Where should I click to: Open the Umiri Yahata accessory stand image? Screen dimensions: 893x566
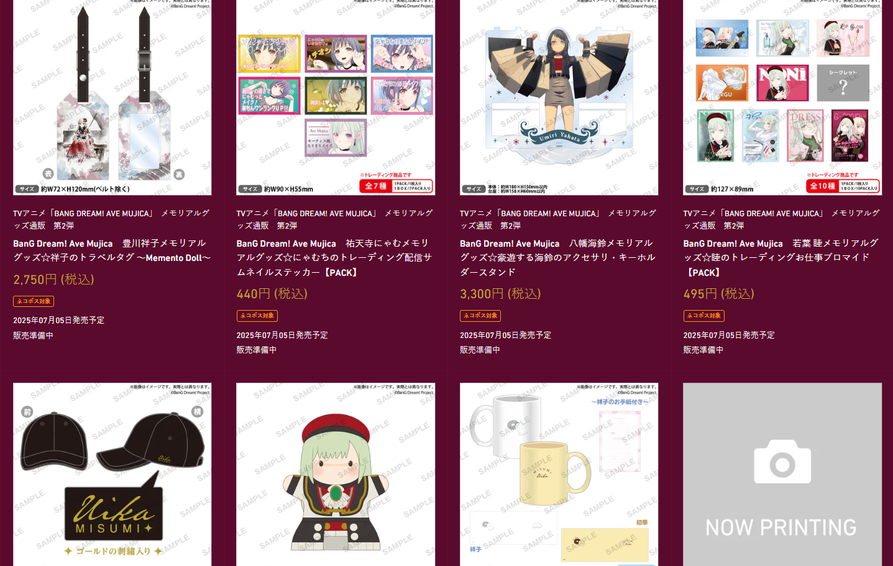click(x=559, y=98)
